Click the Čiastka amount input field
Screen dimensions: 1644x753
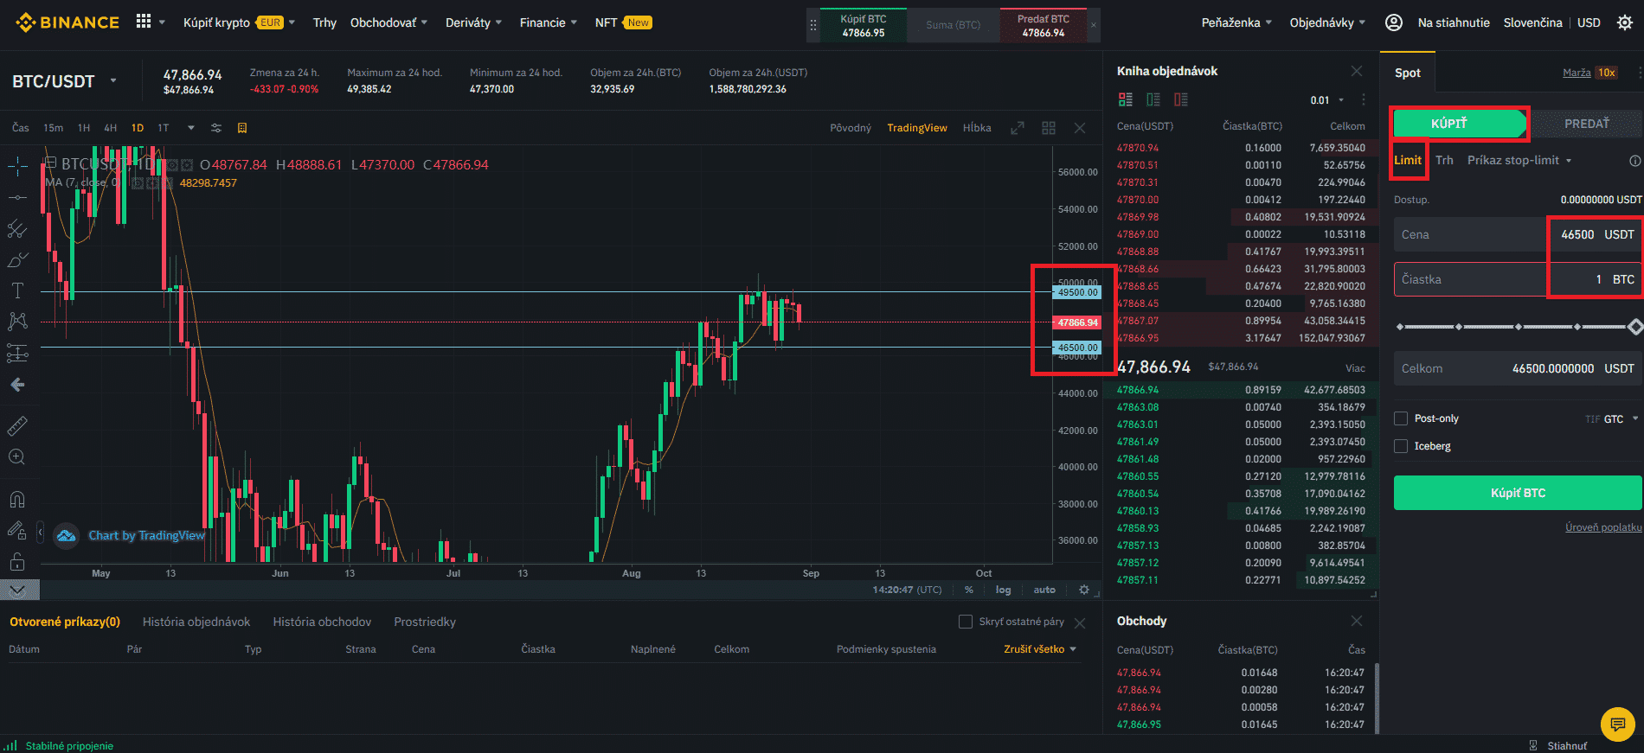click(x=1471, y=279)
